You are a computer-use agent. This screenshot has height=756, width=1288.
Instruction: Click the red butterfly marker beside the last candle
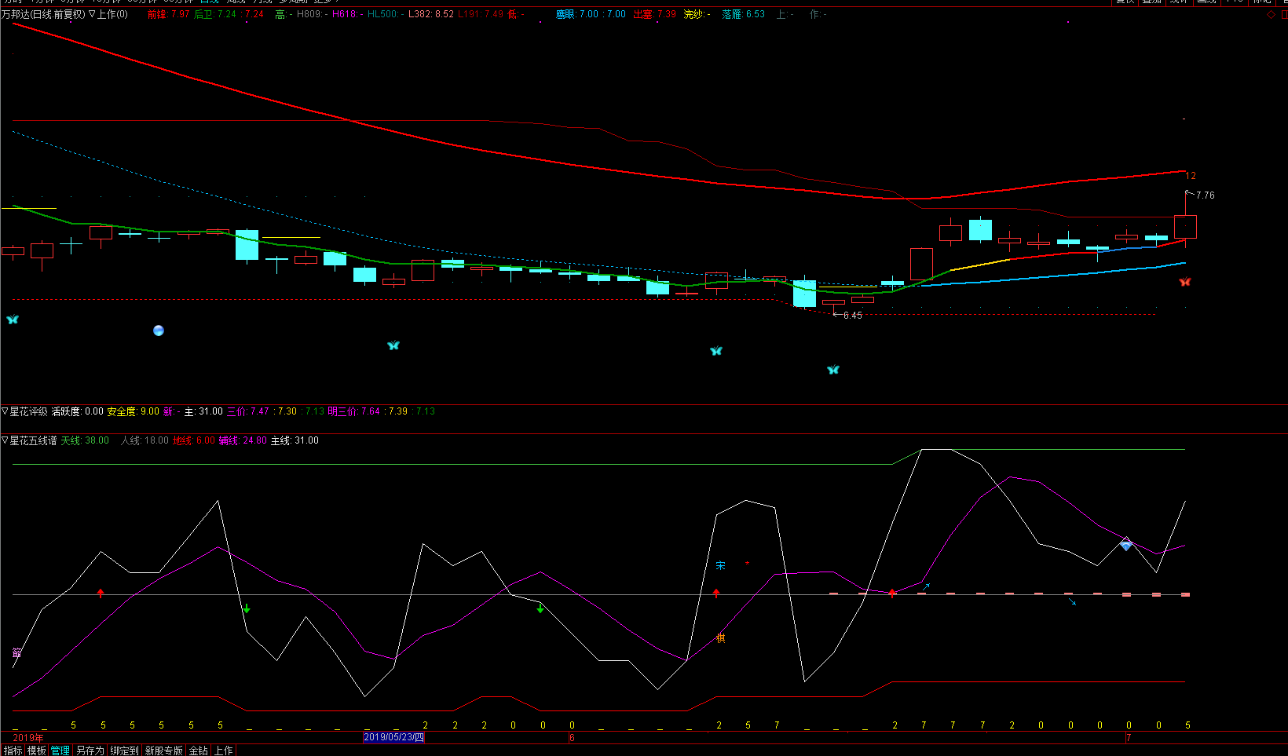click(x=1185, y=282)
